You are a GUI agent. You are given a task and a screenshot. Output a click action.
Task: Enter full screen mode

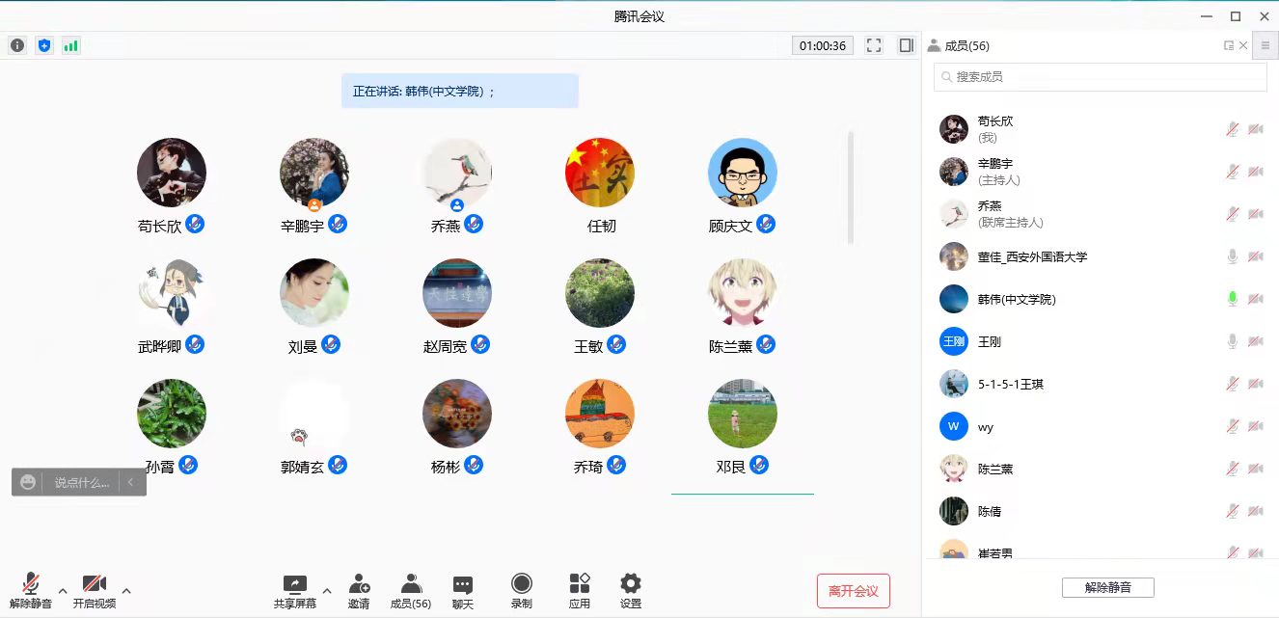(874, 45)
